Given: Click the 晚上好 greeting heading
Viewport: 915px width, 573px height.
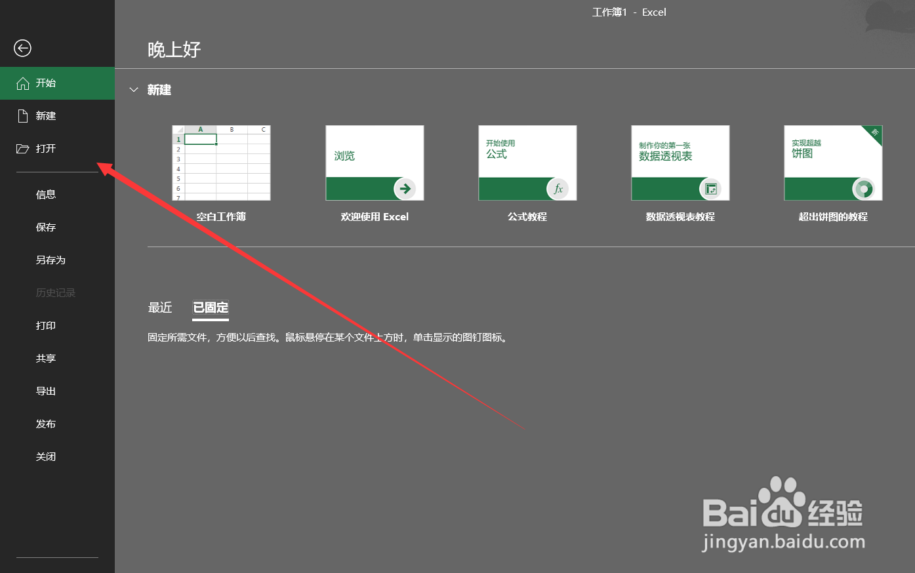Looking at the screenshot, I should [174, 50].
